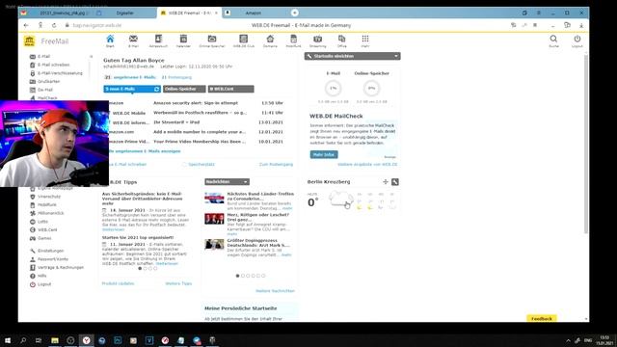Click the Zum Posteingang link
Image resolution: width=617 pixels, height=347 pixels.
pyautogui.click(x=276, y=165)
